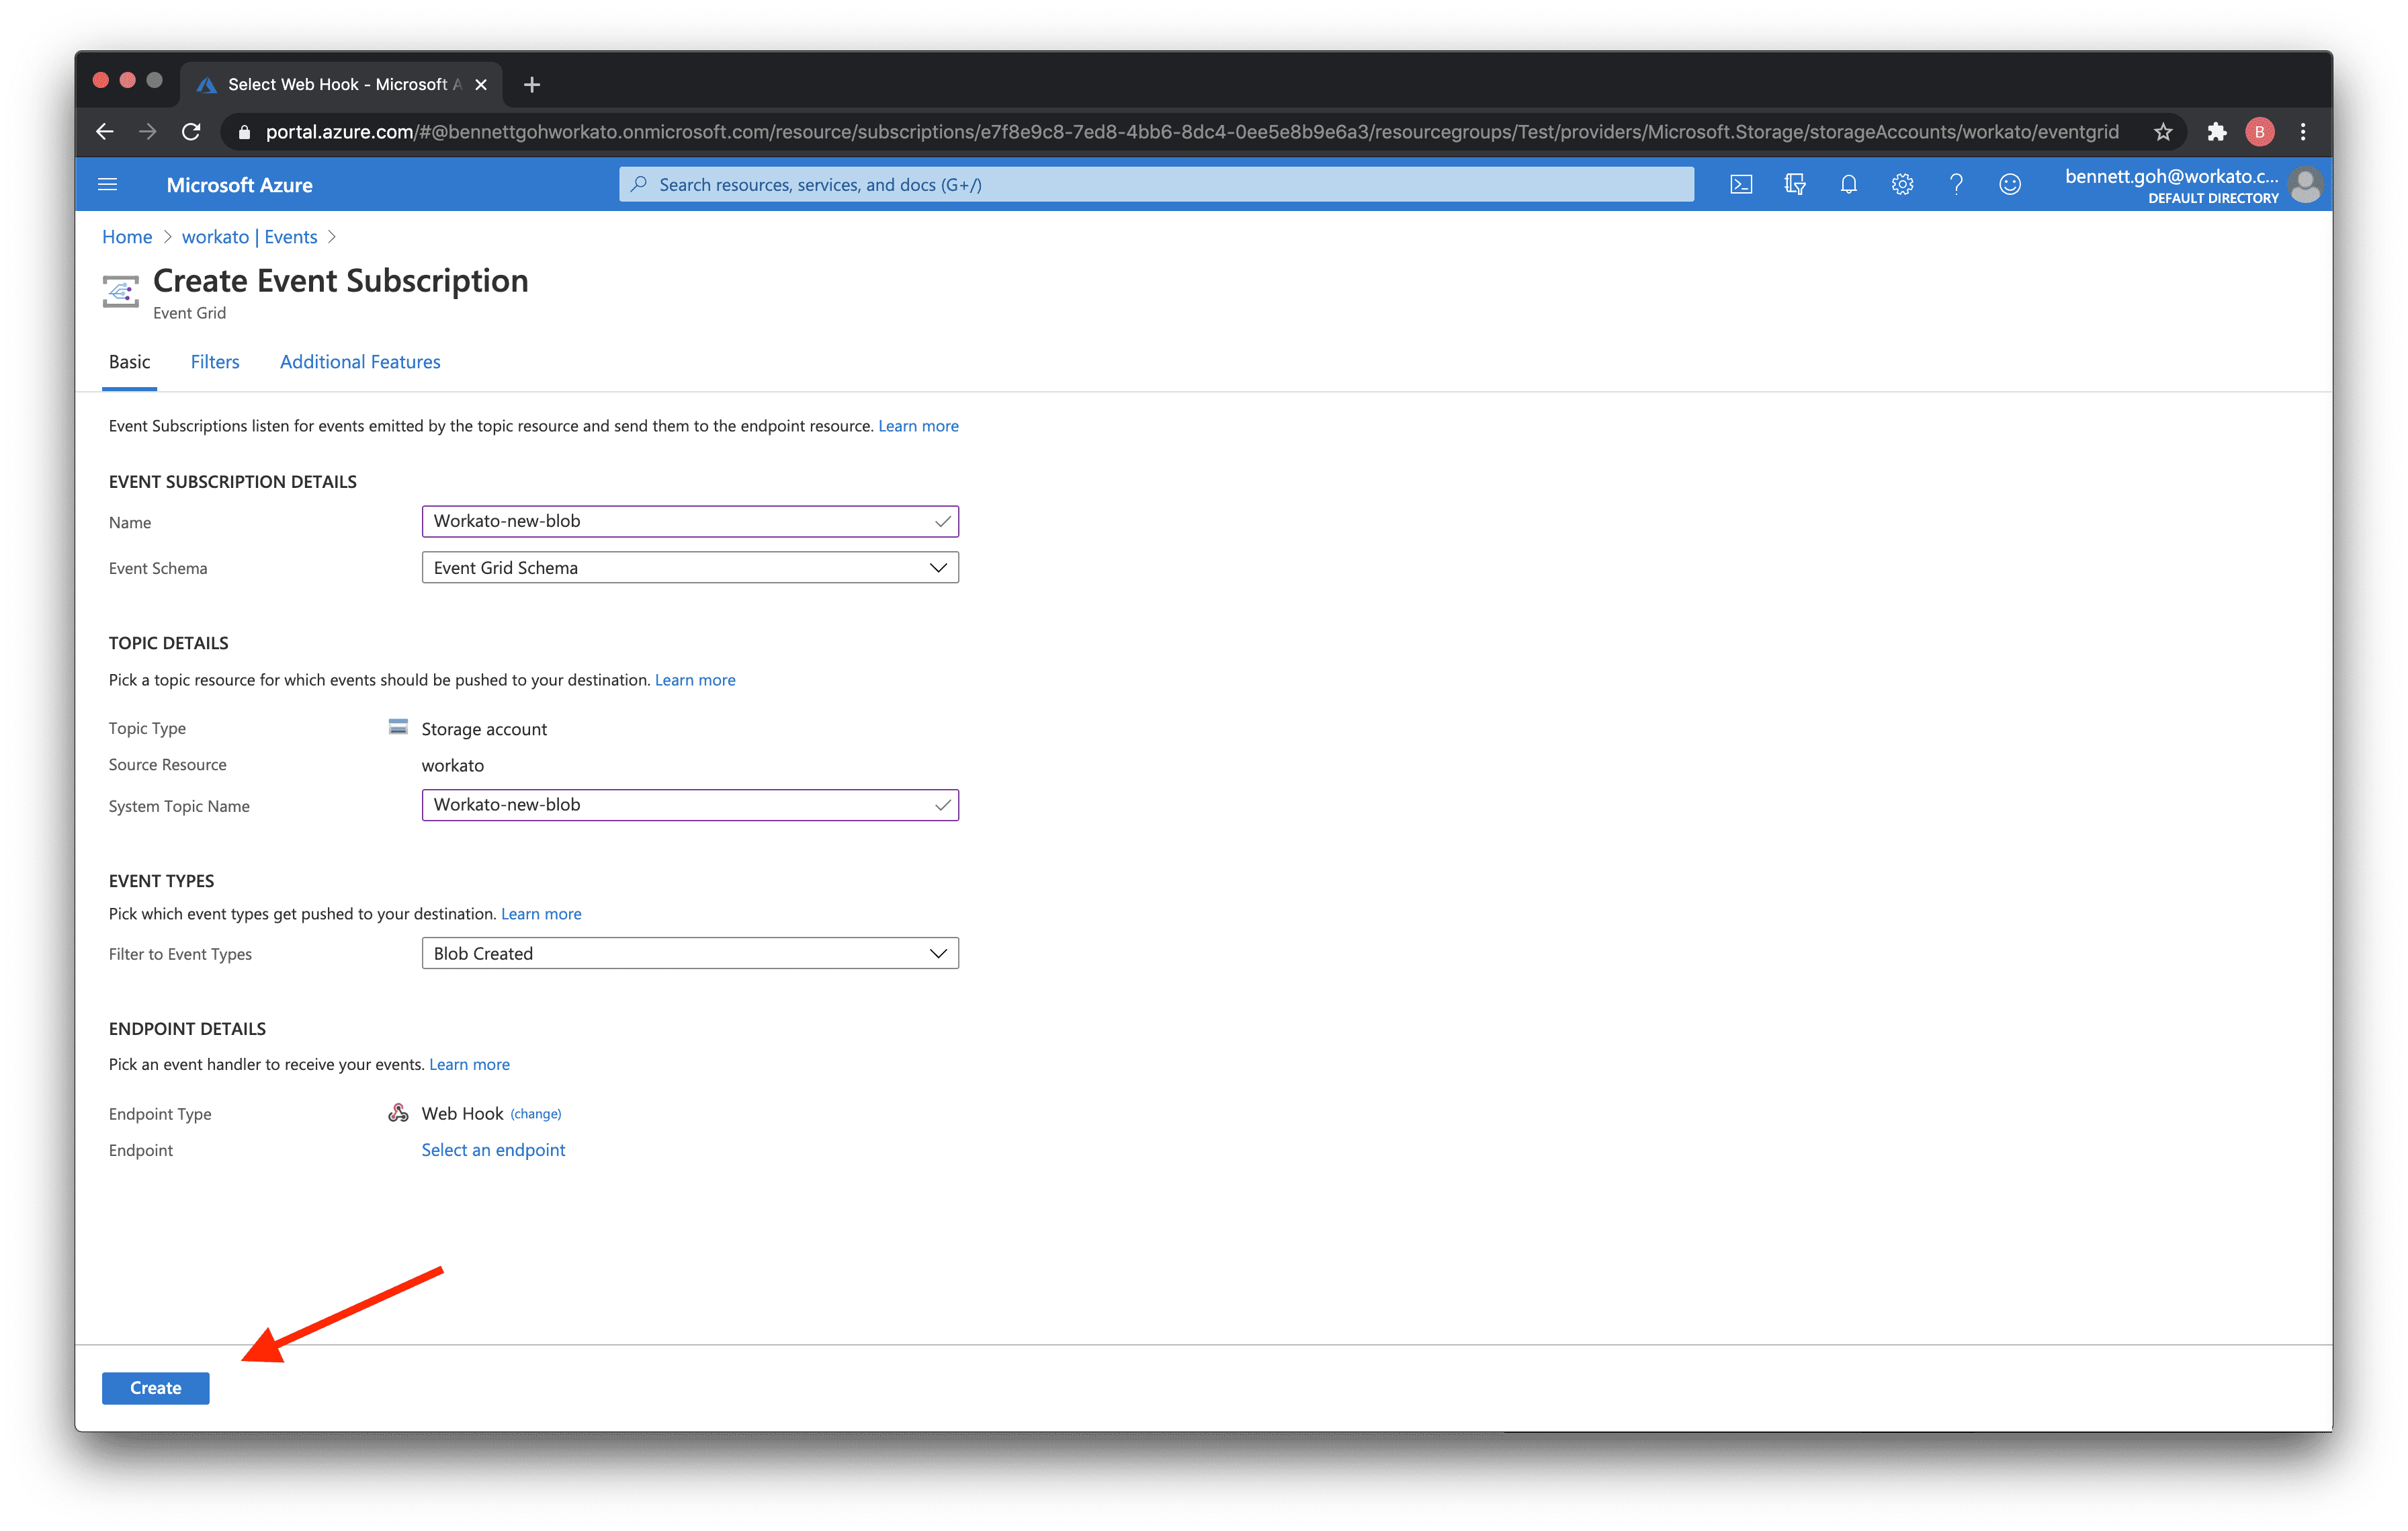Click the feedback smiley icon

(2010, 185)
